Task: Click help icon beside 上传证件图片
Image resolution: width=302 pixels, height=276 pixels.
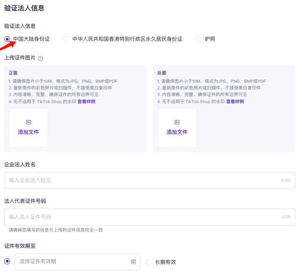Action: click(x=40, y=59)
